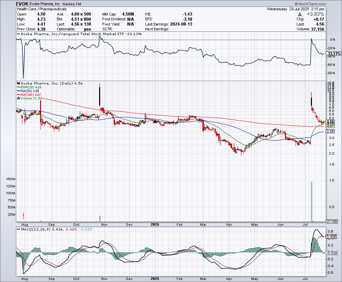
Task: Click the EPS value -3.18
Action: tap(187, 19)
